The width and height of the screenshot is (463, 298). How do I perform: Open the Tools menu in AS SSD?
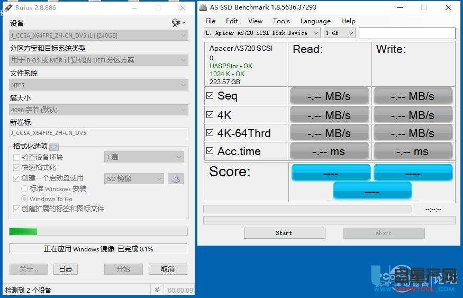[281, 21]
